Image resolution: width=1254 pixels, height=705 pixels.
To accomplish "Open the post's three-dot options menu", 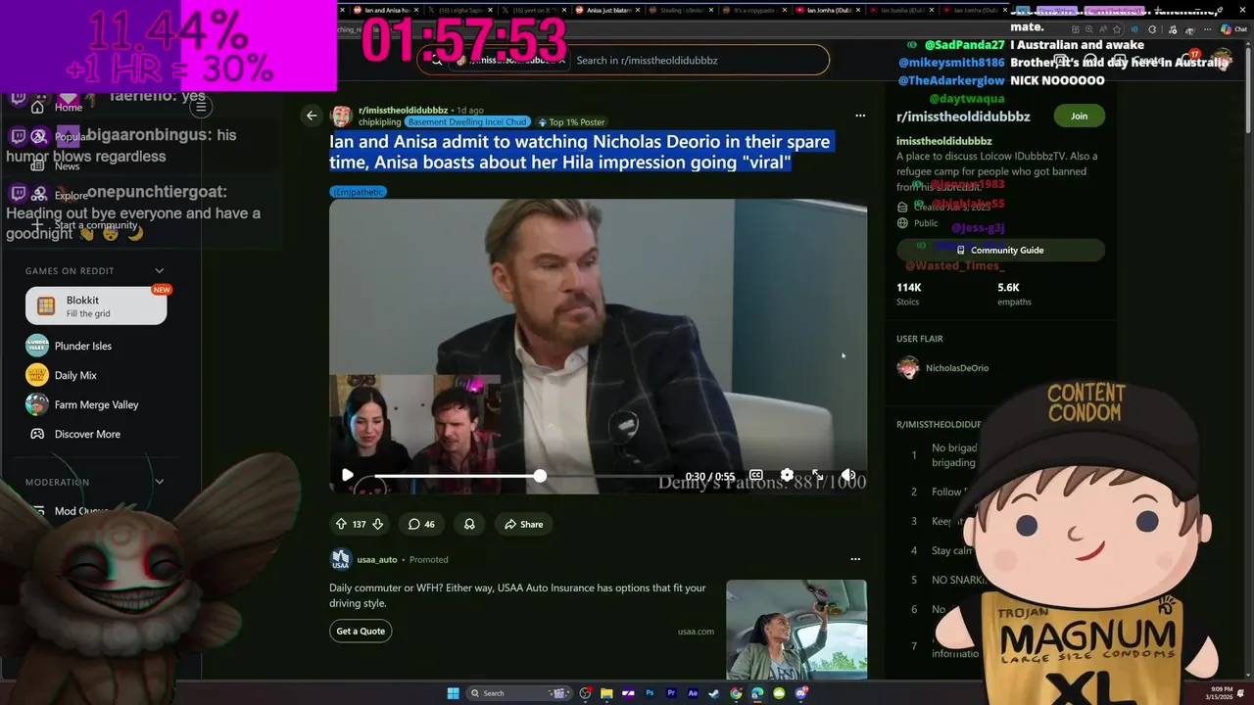I will (860, 116).
